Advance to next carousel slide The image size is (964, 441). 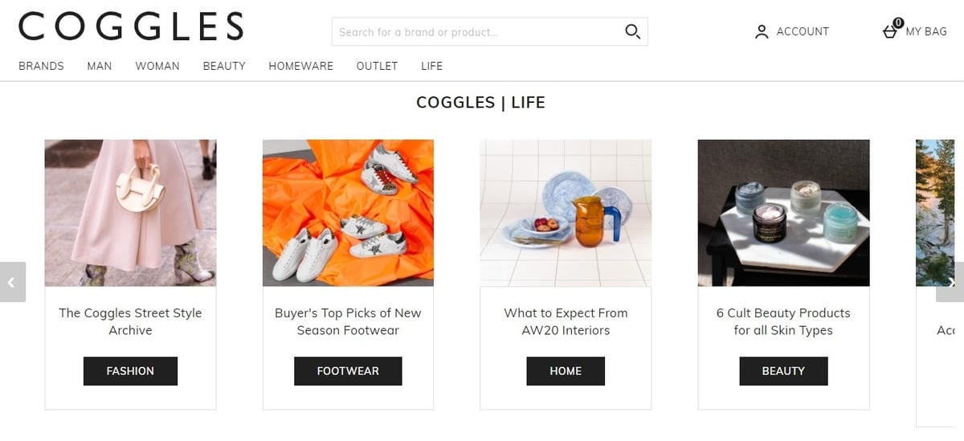(951, 282)
